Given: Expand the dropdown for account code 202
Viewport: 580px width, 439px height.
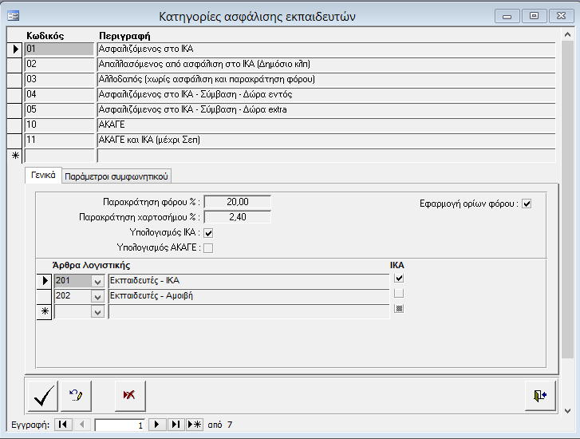Looking at the screenshot, I should [x=97, y=296].
